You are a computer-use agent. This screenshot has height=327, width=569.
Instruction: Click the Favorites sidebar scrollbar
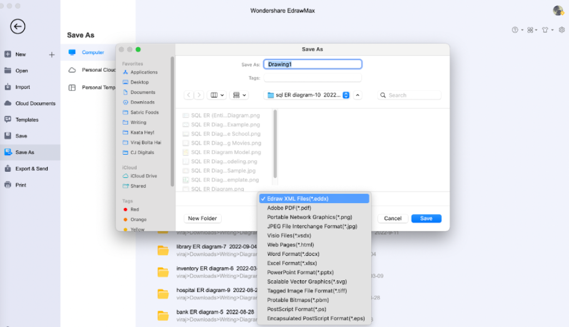tap(172, 122)
